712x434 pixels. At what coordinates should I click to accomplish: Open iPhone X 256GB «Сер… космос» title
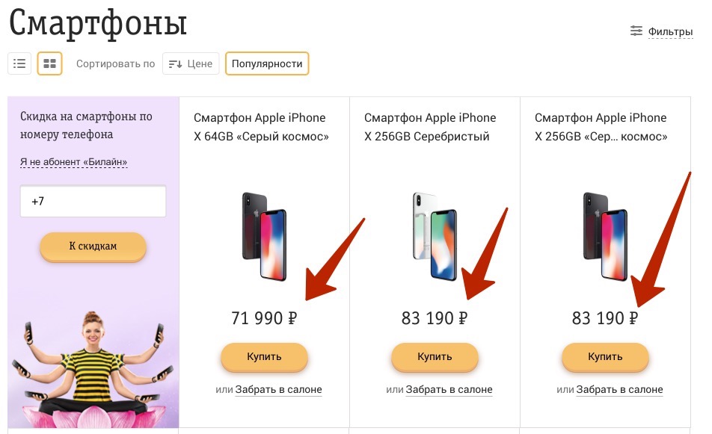(601, 127)
